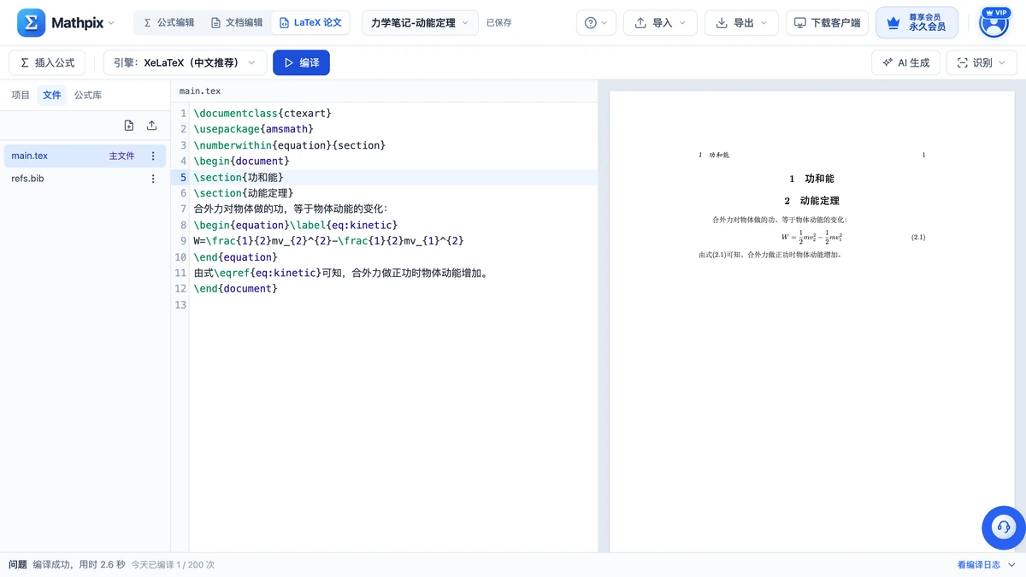Switch to the 项目 sidebar tab

click(21, 95)
